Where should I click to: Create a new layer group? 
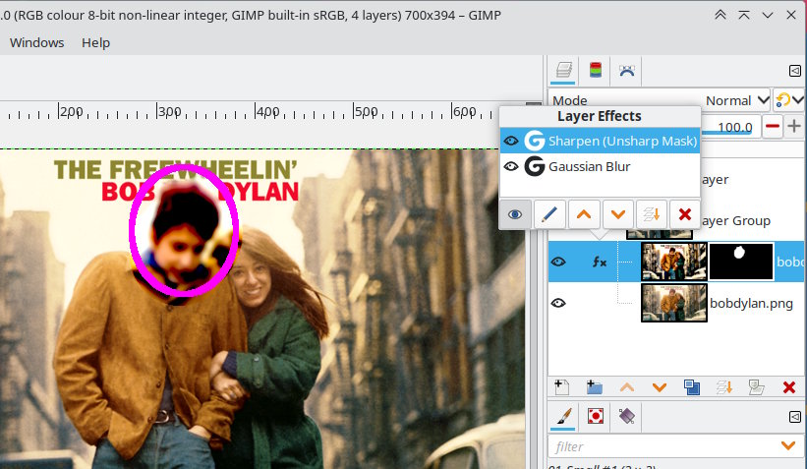click(x=594, y=387)
